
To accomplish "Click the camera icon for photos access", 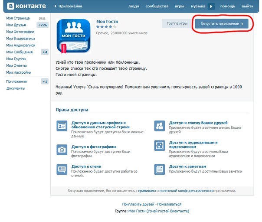I will coord(62,150).
